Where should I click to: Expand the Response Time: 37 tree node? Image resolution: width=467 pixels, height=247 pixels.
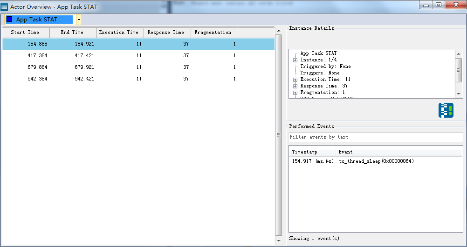[x=295, y=86]
